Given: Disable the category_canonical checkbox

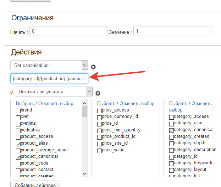Looking at the screenshot, I should tap(171, 130).
